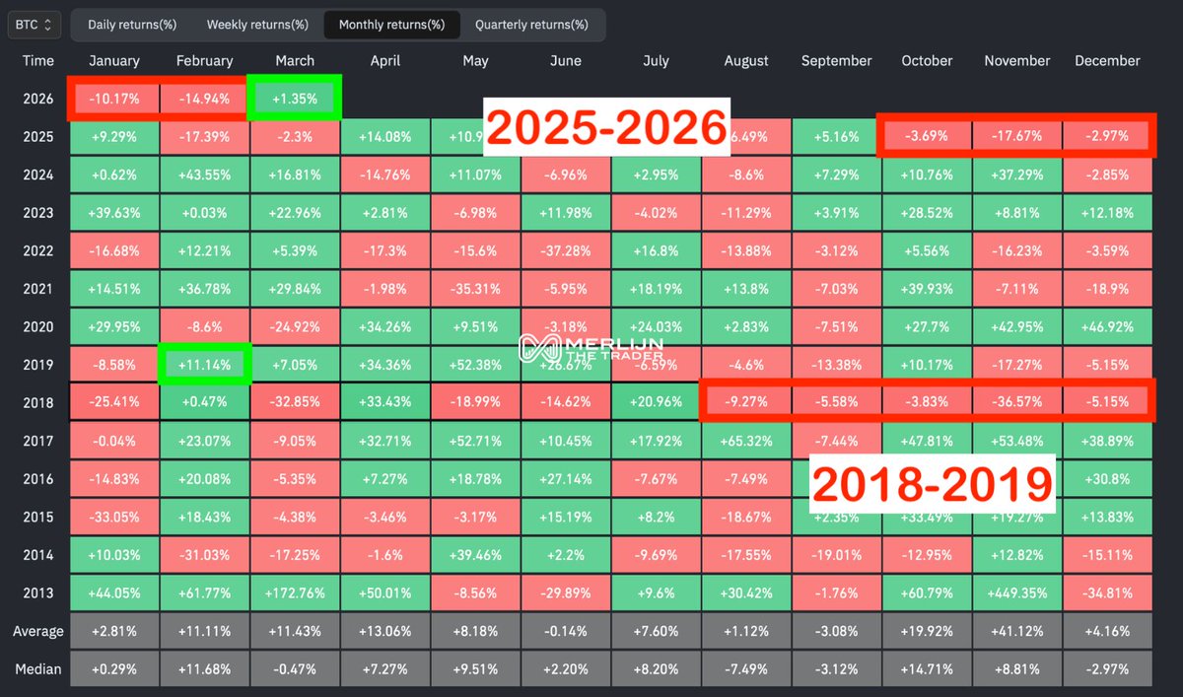Open the BTC coin dropdown
Image resolution: width=1183 pixels, height=697 pixels.
[35, 24]
